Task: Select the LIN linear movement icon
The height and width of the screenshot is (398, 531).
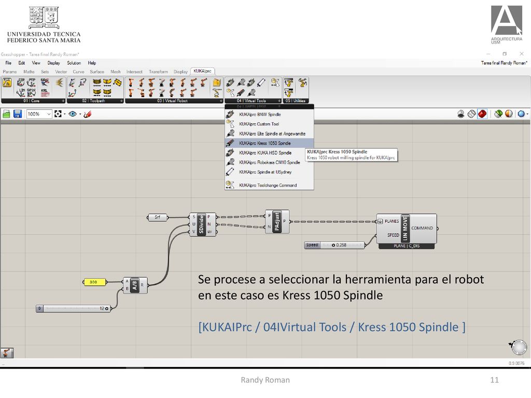Action: 21,92
